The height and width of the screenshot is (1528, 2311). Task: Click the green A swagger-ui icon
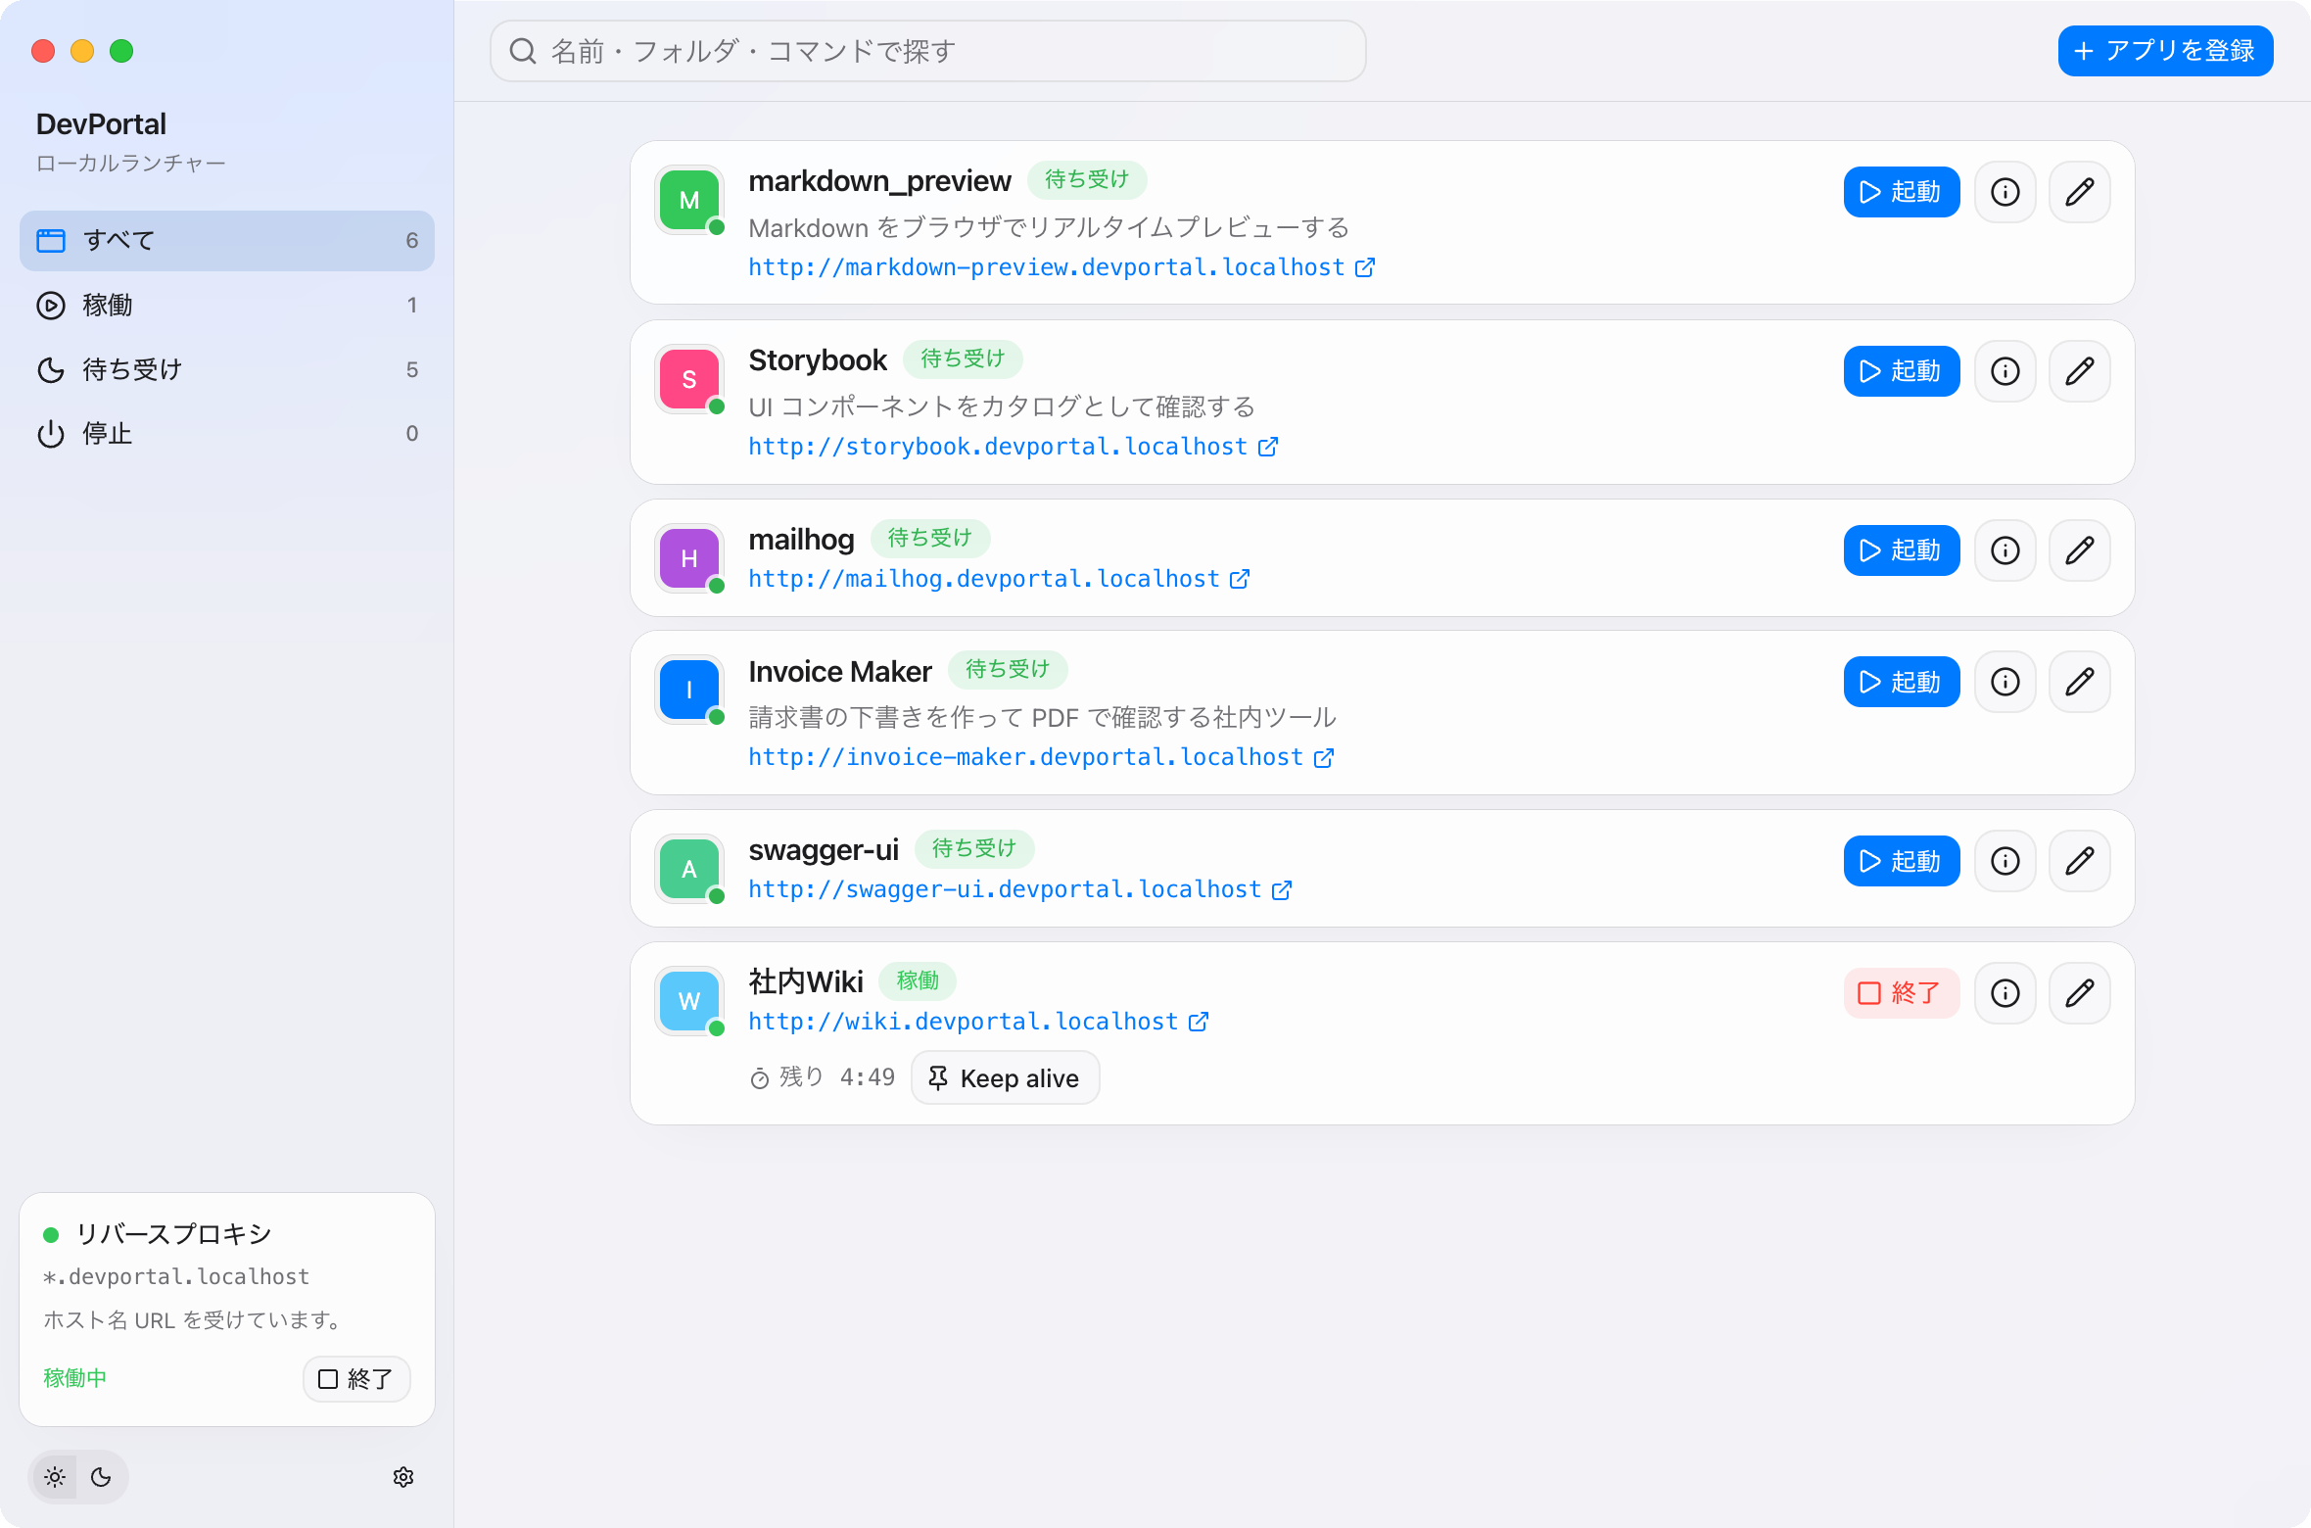click(x=689, y=869)
